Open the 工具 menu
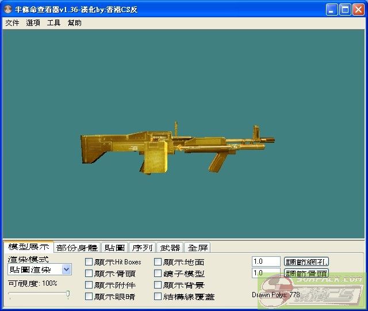368x311 pixels. pyautogui.click(x=53, y=23)
